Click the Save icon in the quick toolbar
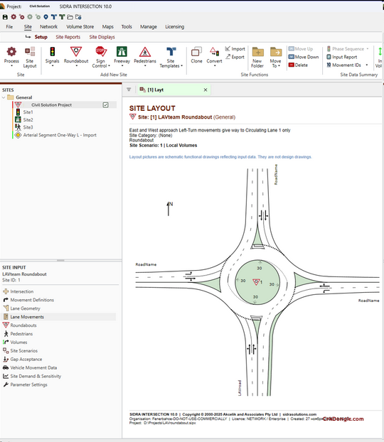Screen dimensions: 384x442 5,17
